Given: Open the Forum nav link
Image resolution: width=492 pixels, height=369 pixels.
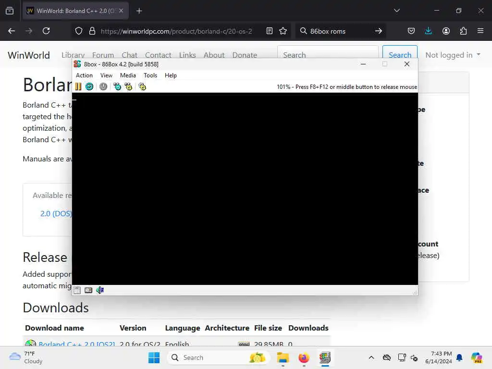Looking at the screenshot, I should tap(103, 55).
